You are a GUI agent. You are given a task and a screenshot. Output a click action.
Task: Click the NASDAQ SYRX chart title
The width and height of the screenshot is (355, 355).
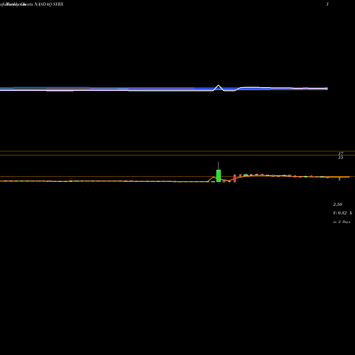click(48, 4)
